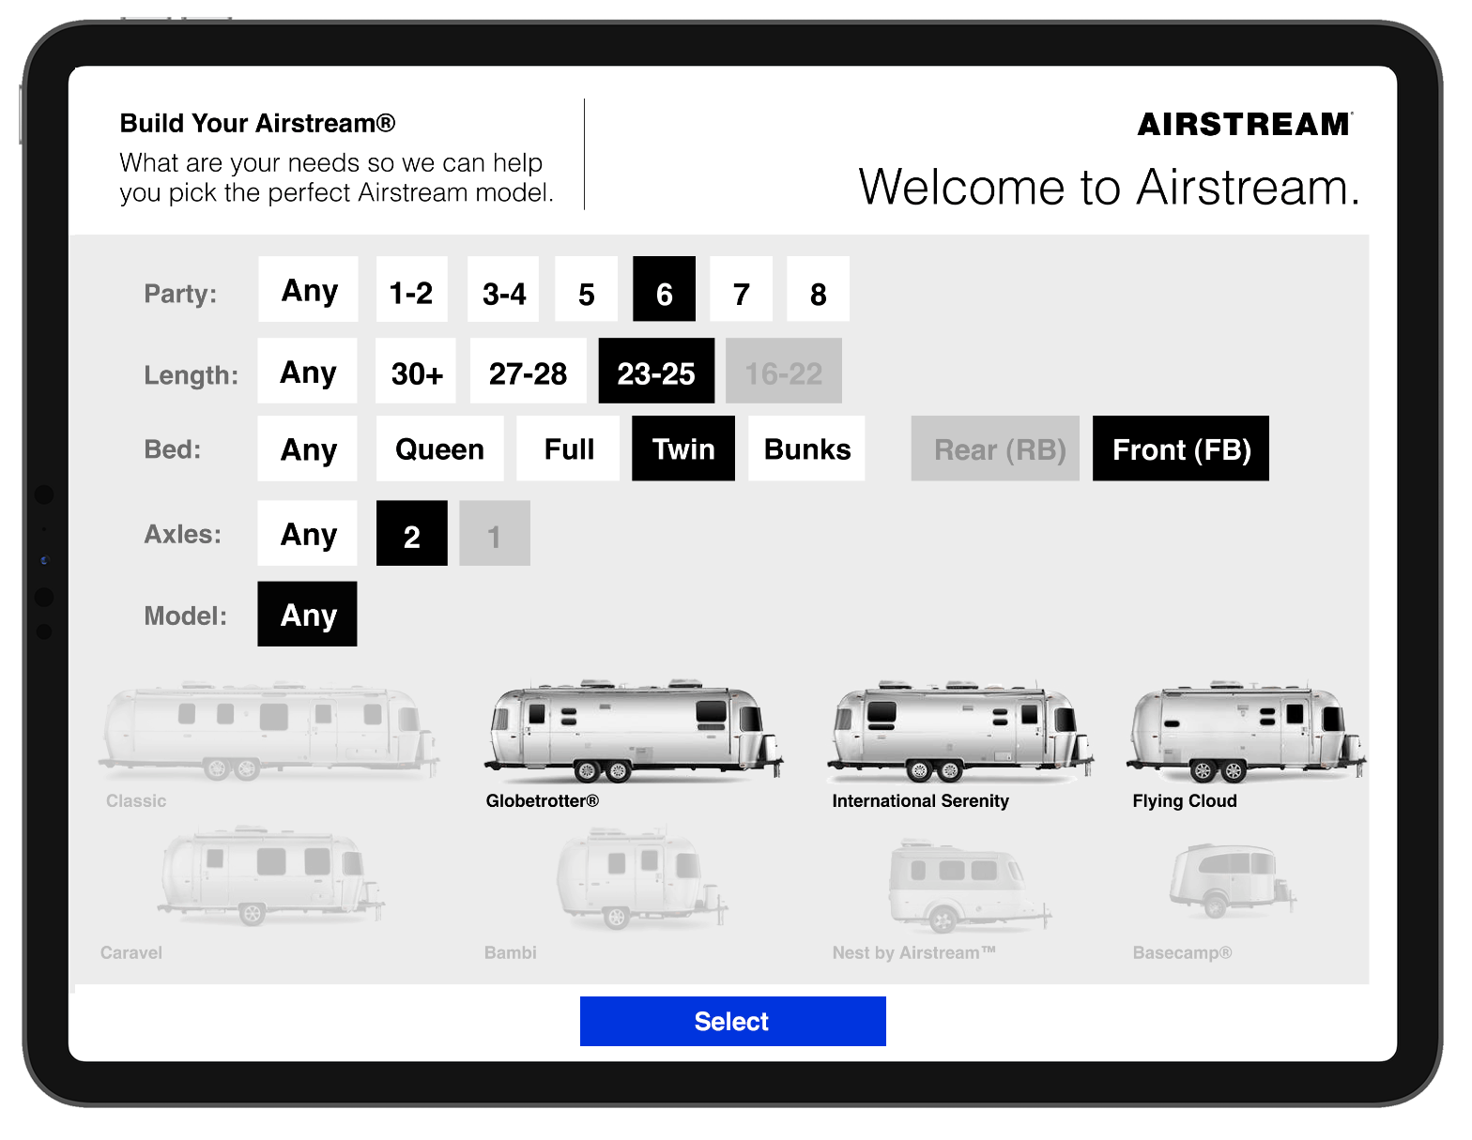1472x1140 pixels.
Task: Choose party size 5
Action: 587,289
